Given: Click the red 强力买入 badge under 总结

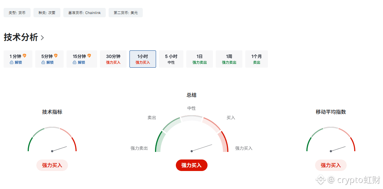Looking at the screenshot, I should pos(191,165).
